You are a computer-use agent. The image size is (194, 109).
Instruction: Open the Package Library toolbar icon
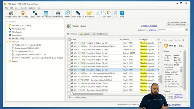(x=11, y=14)
